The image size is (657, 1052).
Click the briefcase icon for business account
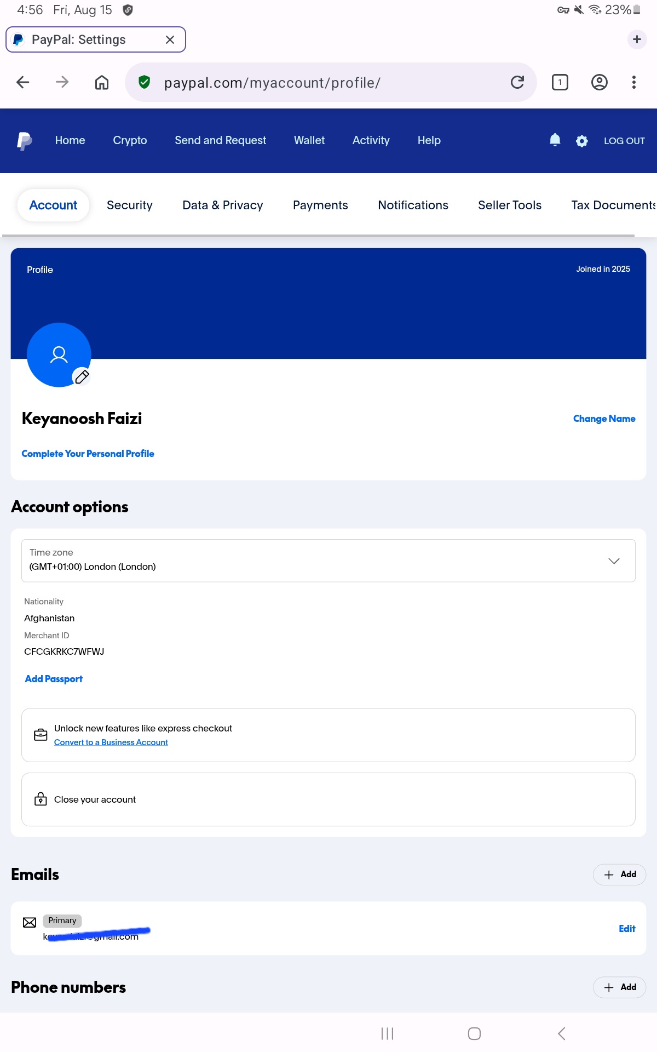coord(41,735)
